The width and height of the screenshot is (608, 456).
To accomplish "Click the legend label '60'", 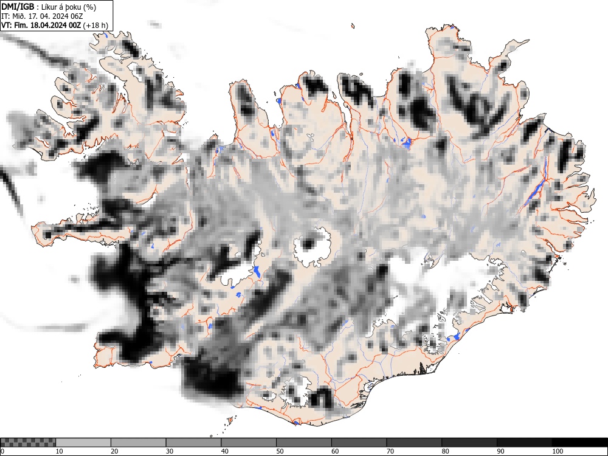I will tap(335, 451).
